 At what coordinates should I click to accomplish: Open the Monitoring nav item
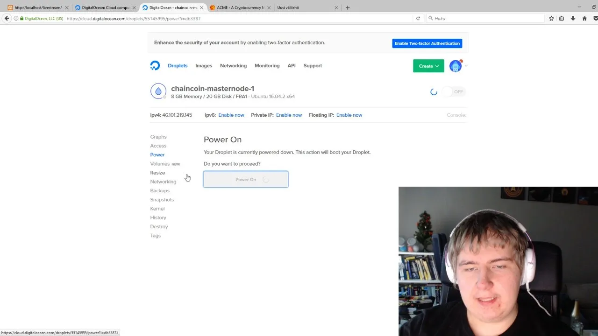[x=267, y=66]
